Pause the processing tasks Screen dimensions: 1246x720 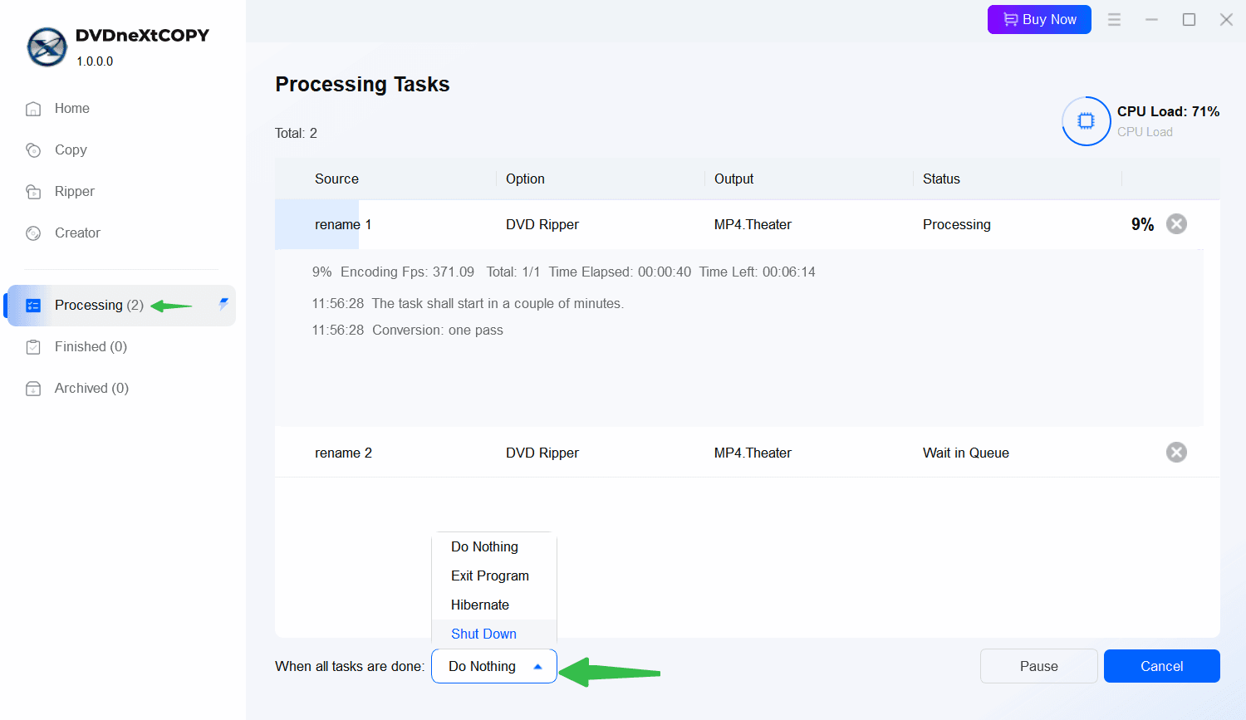(1038, 666)
